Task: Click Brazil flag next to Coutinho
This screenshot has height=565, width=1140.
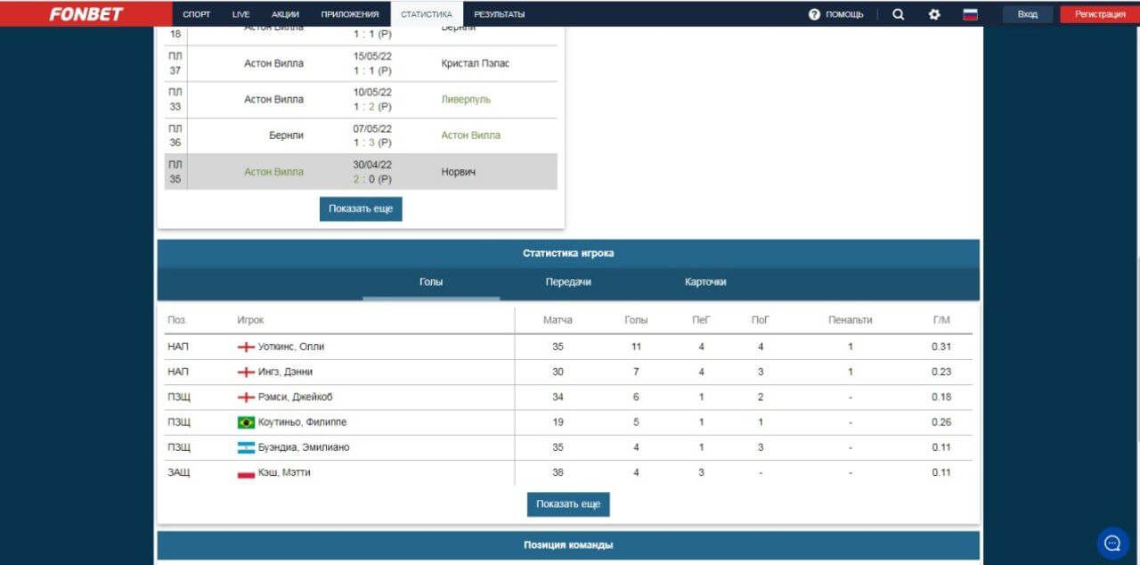Action: (x=246, y=422)
